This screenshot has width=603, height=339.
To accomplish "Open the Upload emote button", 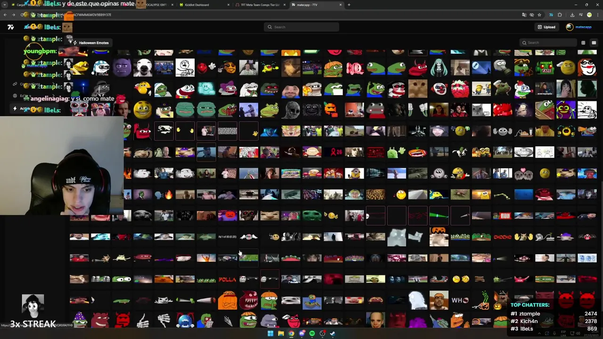I will point(546,27).
